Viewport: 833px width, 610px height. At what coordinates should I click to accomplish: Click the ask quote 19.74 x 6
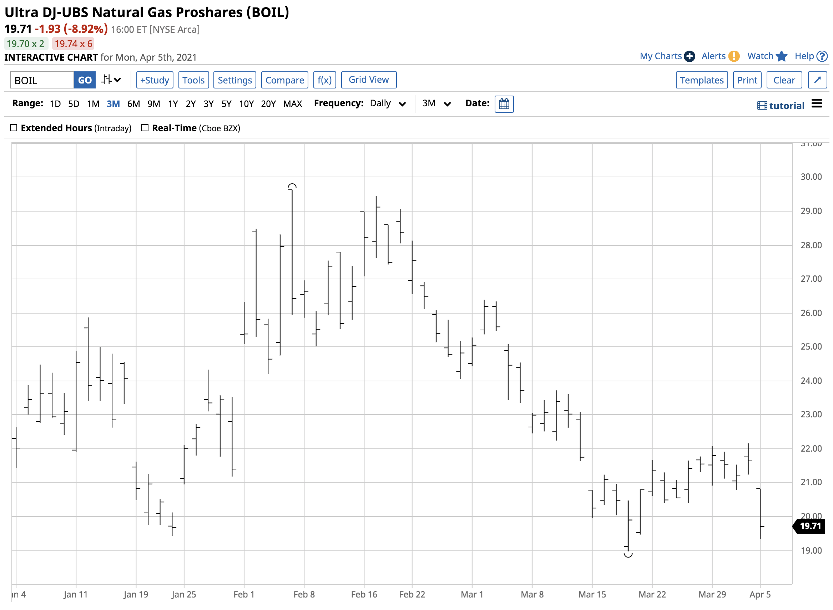click(x=73, y=44)
